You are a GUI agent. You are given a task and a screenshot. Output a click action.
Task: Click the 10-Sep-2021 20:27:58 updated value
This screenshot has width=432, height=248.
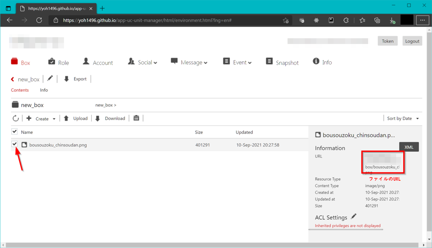tap(258, 145)
